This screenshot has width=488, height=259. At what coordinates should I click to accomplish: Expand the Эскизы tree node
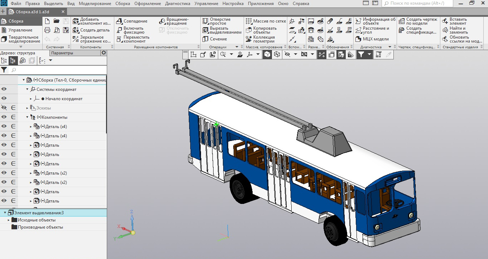point(27,108)
